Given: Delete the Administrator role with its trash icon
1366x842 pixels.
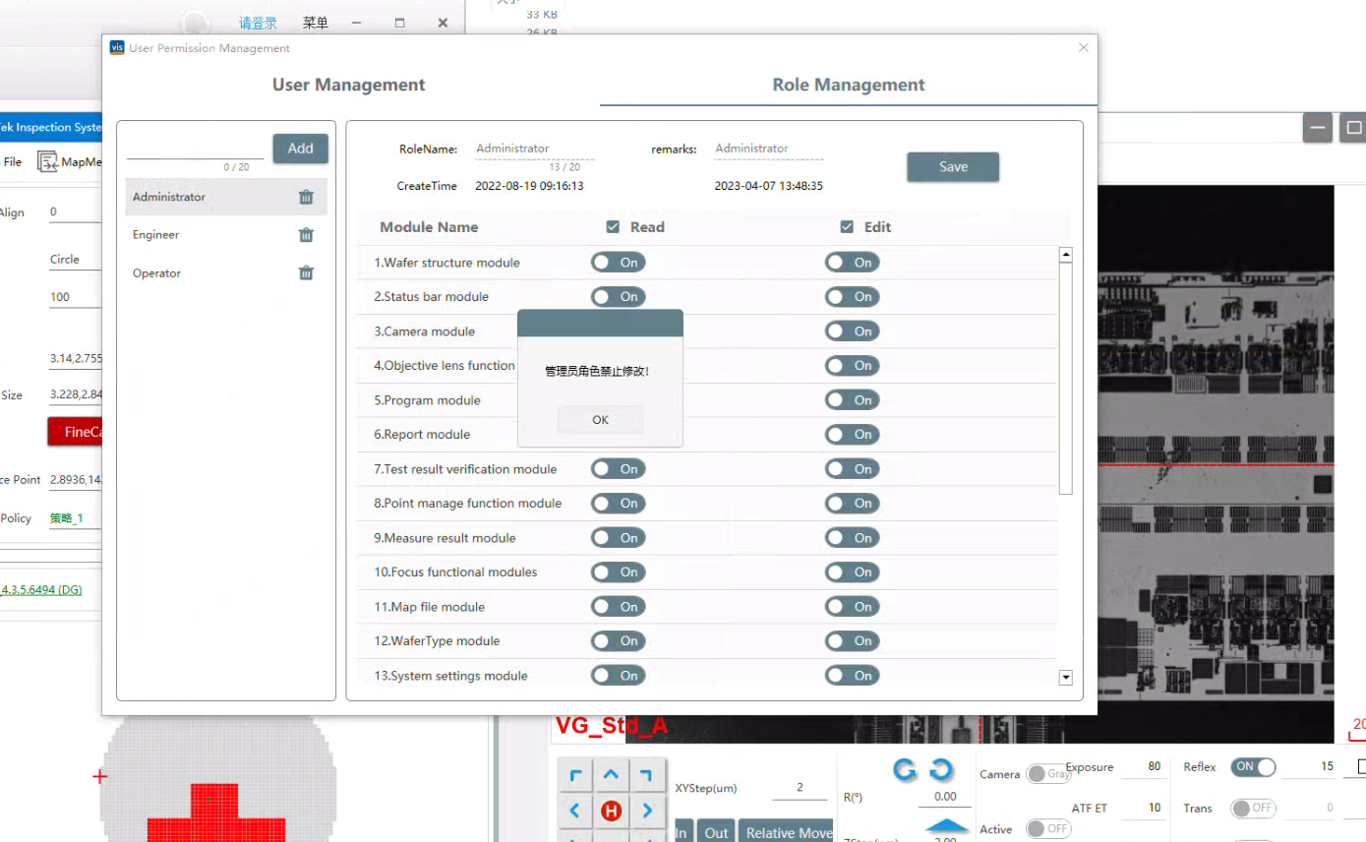Looking at the screenshot, I should (x=306, y=197).
